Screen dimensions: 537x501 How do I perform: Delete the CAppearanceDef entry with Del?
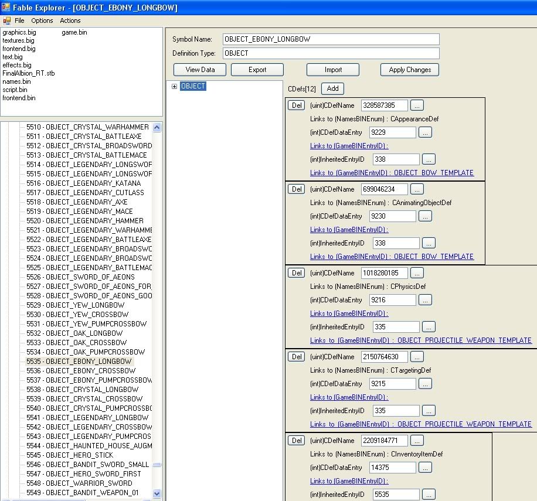(x=297, y=105)
